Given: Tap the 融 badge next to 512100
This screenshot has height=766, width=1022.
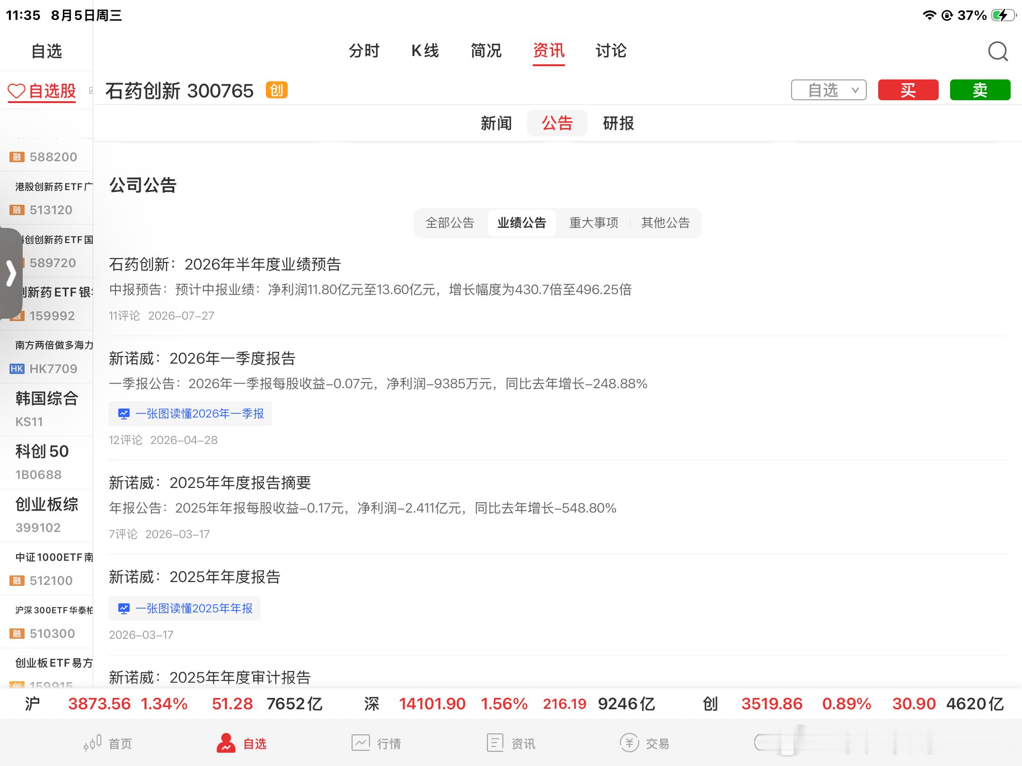Looking at the screenshot, I should pos(17,581).
